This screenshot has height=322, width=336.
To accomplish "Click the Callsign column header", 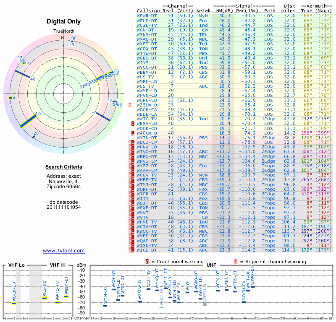I will tap(148, 11).
